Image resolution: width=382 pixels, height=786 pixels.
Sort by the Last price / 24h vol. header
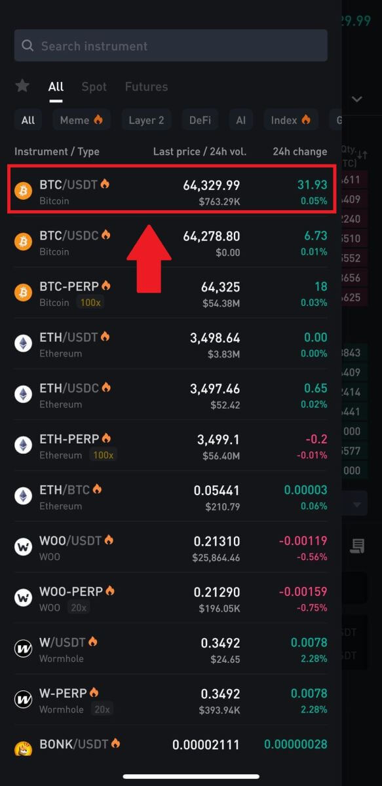[200, 151]
